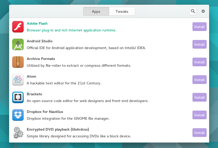Click 'Utilized by file-roller to extract' description
The width and height of the screenshot is (218, 148).
click(79, 66)
